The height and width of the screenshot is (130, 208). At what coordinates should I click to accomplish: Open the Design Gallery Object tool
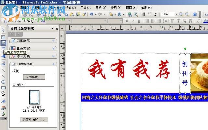3,108
